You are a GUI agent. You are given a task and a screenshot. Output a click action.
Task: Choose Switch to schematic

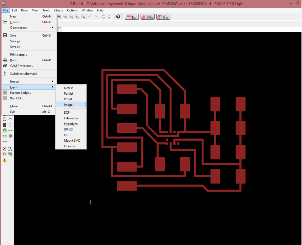(29, 74)
